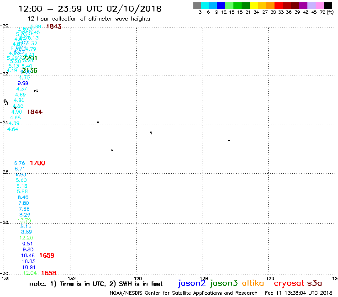Click the subtitle '12 hour collection of altimeter wave heights'
Image resolution: width=338 pixels, height=297 pixels.
coord(89,19)
